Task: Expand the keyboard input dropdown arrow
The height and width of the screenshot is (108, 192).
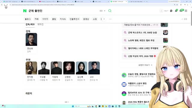Action: (105, 11)
